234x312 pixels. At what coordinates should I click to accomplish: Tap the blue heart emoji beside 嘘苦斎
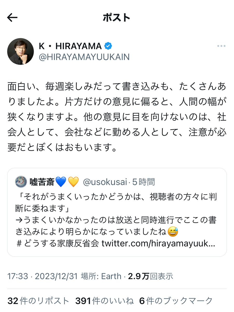click(x=61, y=182)
